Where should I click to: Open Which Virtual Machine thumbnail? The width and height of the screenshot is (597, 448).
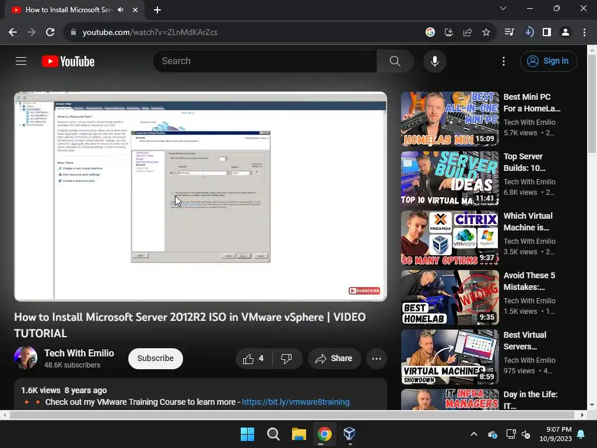click(449, 238)
